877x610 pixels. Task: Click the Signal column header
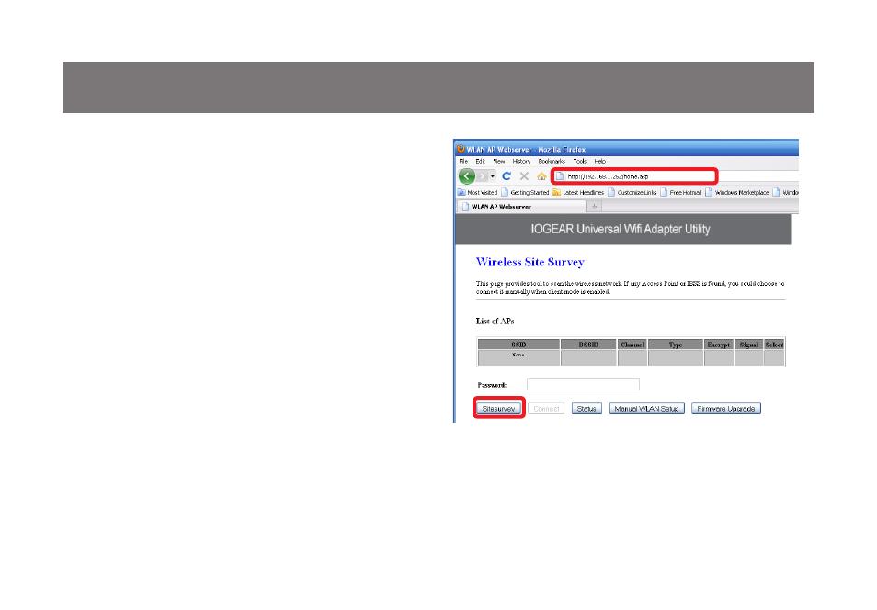pos(749,345)
